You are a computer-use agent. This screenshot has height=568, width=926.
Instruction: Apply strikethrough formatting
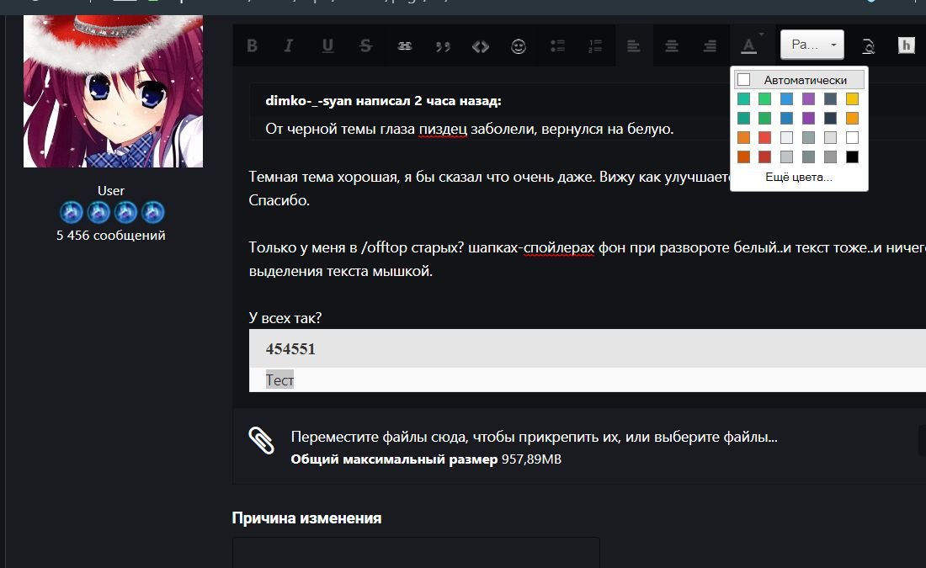coord(365,45)
